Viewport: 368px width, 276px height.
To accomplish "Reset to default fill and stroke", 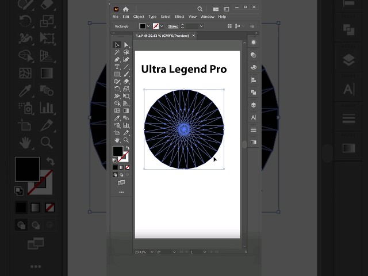I will [x=114, y=160].
